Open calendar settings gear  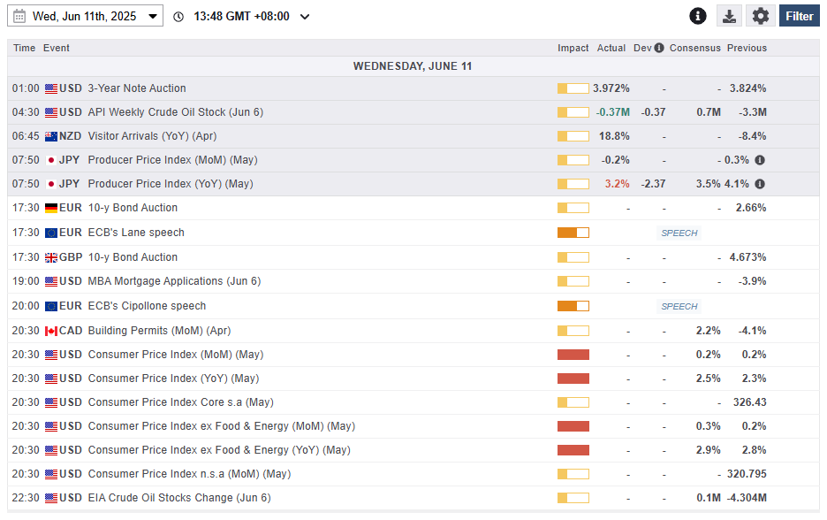point(761,16)
